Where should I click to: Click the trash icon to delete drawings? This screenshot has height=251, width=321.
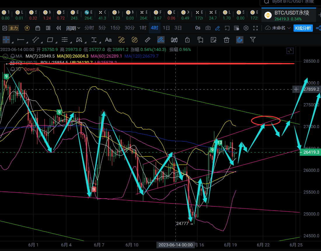226,40
